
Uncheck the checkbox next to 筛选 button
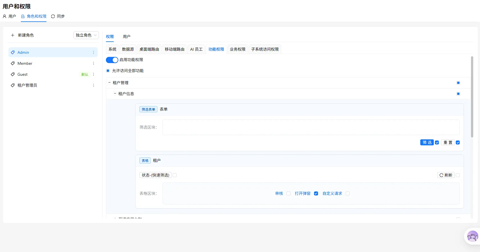point(437,142)
